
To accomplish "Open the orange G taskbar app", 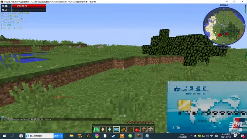I will (88, 136).
